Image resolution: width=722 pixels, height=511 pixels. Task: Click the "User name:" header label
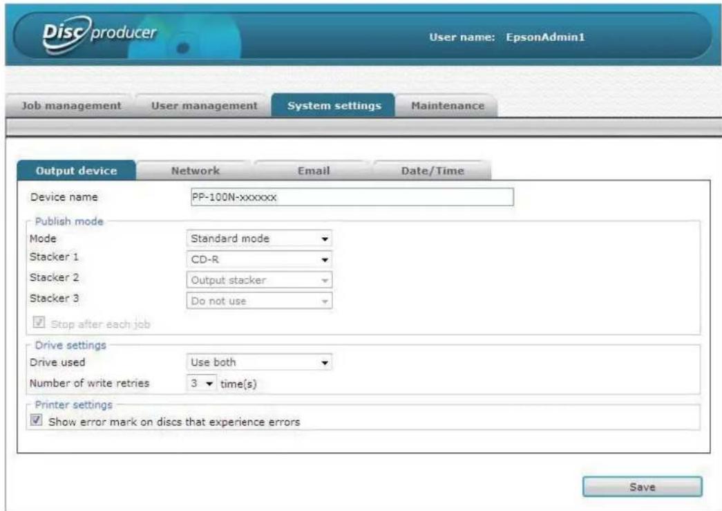[462, 37]
